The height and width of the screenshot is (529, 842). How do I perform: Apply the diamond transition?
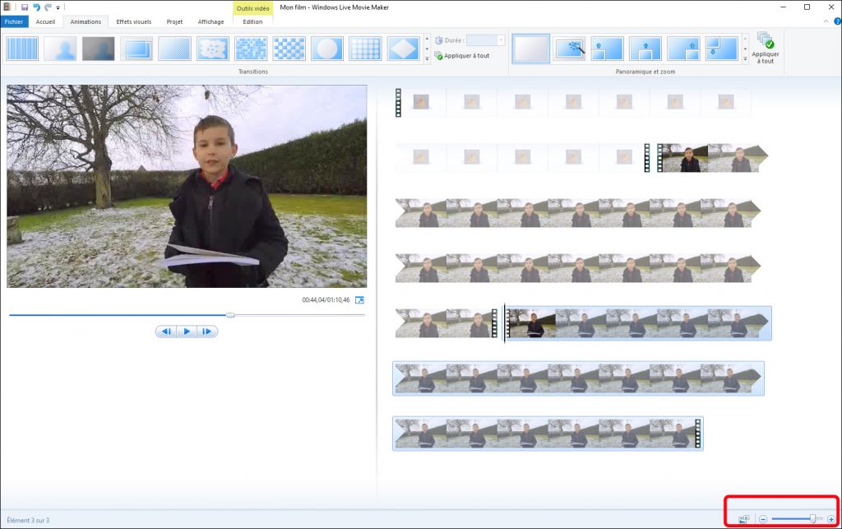(403, 49)
